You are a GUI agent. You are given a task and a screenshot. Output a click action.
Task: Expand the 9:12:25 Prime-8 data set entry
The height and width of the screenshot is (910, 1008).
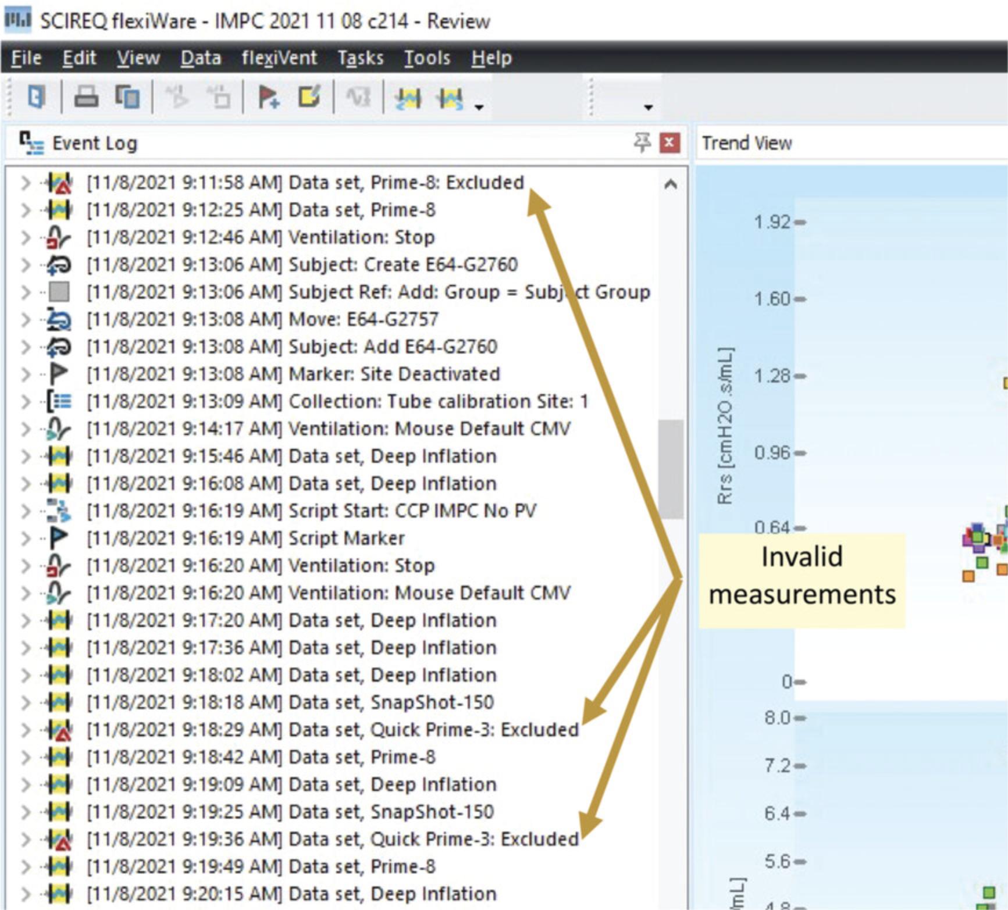coord(25,210)
